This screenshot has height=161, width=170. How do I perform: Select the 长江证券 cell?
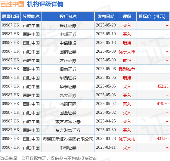[x=68, y=26]
